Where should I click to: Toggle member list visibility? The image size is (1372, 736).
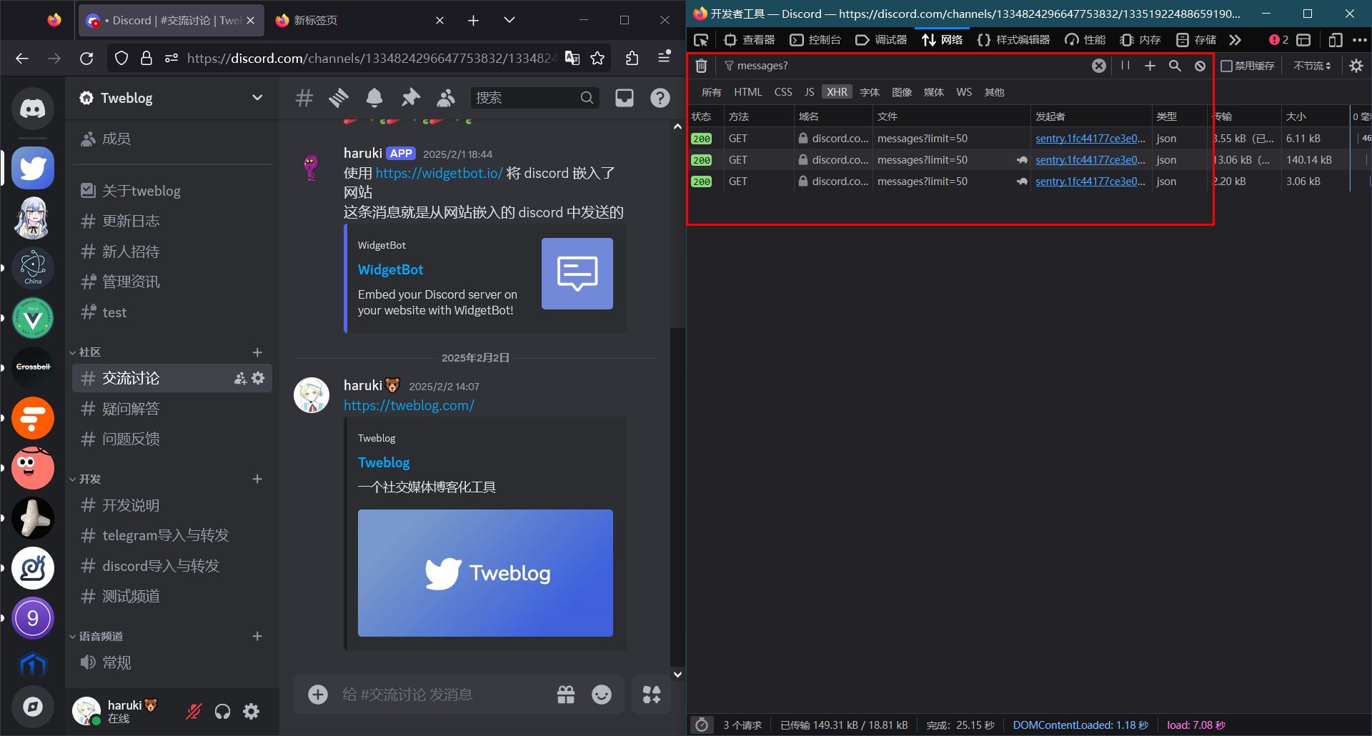[446, 98]
